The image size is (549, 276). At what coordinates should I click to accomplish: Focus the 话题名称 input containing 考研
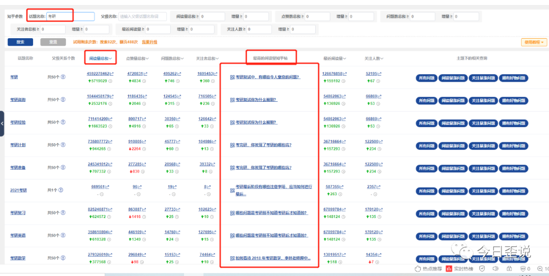[x=70, y=16]
